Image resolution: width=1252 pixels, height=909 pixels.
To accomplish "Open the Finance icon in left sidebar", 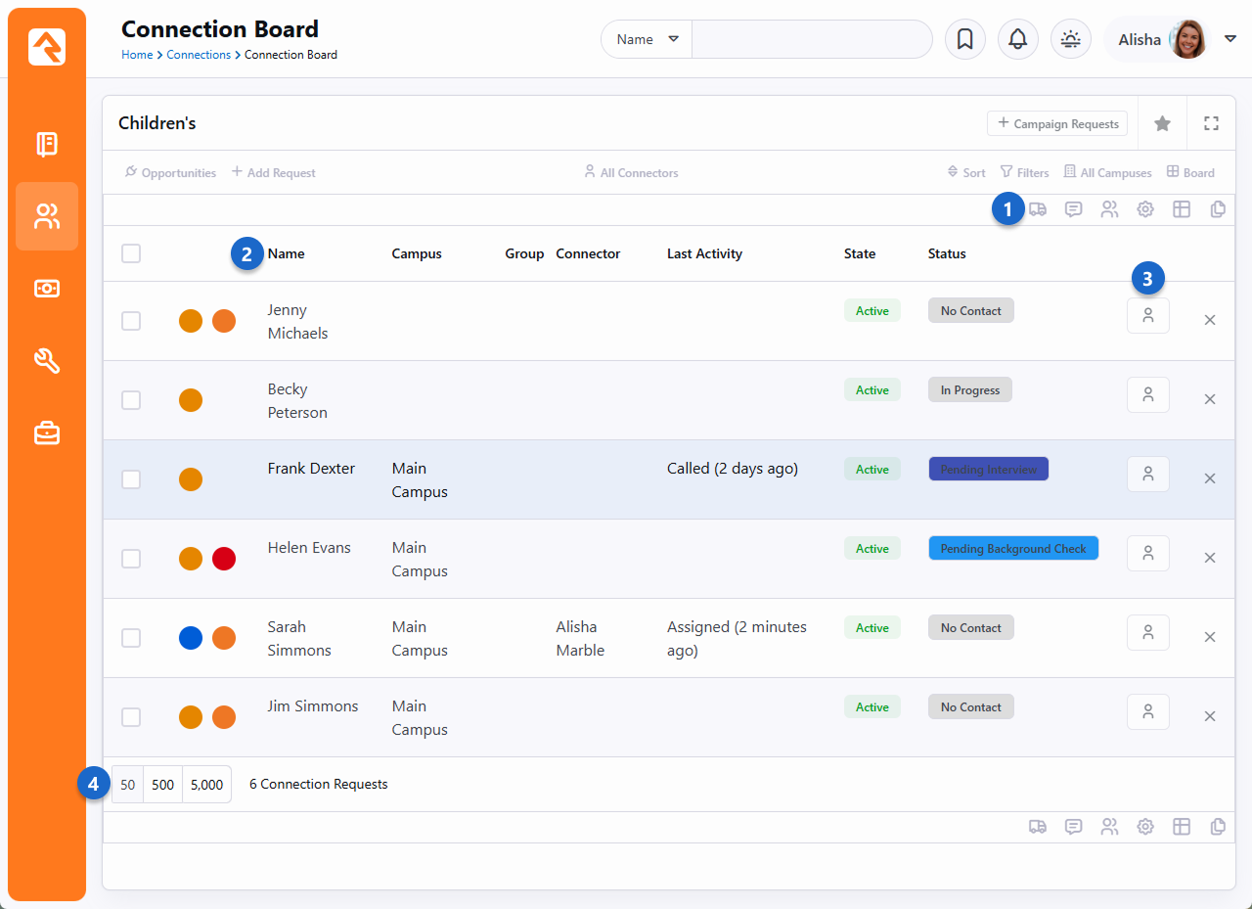I will click(x=47, y=289).
